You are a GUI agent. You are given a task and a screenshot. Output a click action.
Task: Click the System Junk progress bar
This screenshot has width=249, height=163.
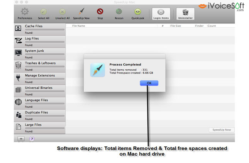tap(45, 54)
